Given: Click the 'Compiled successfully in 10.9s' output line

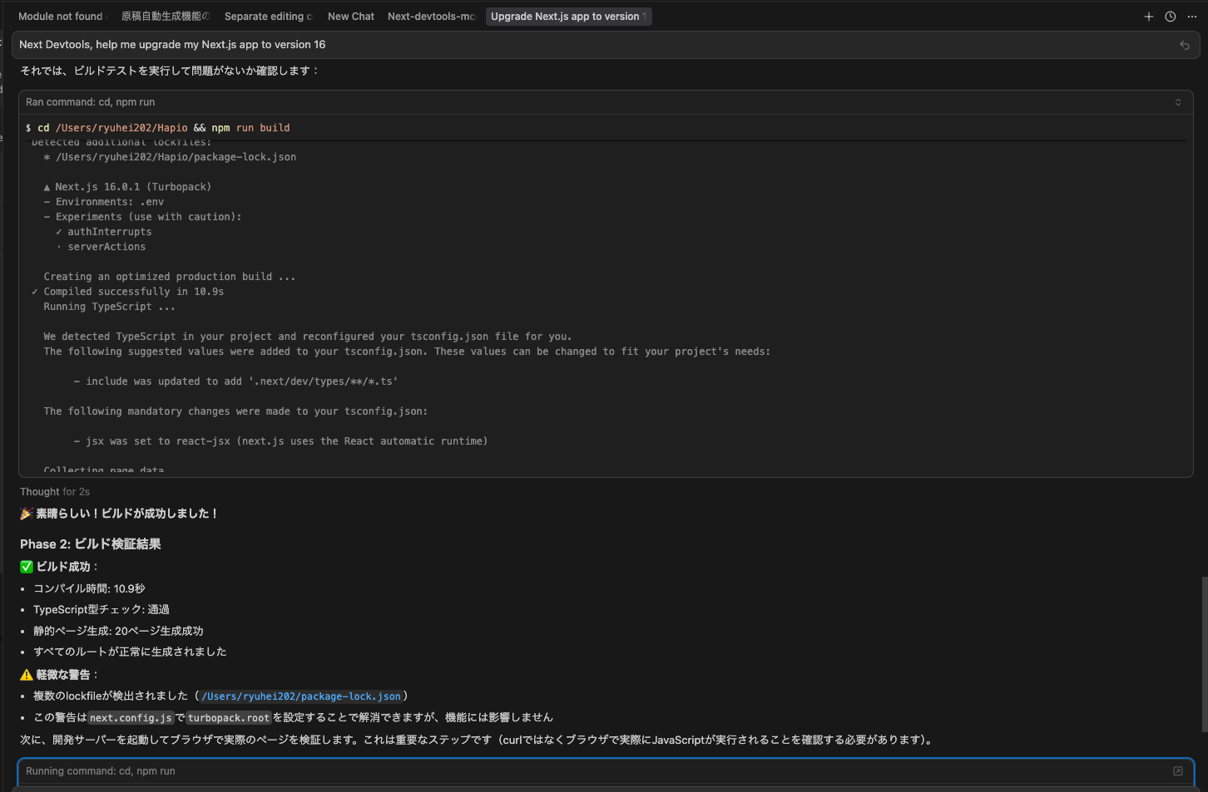Looking at the screenshot, I should point(128,292).
